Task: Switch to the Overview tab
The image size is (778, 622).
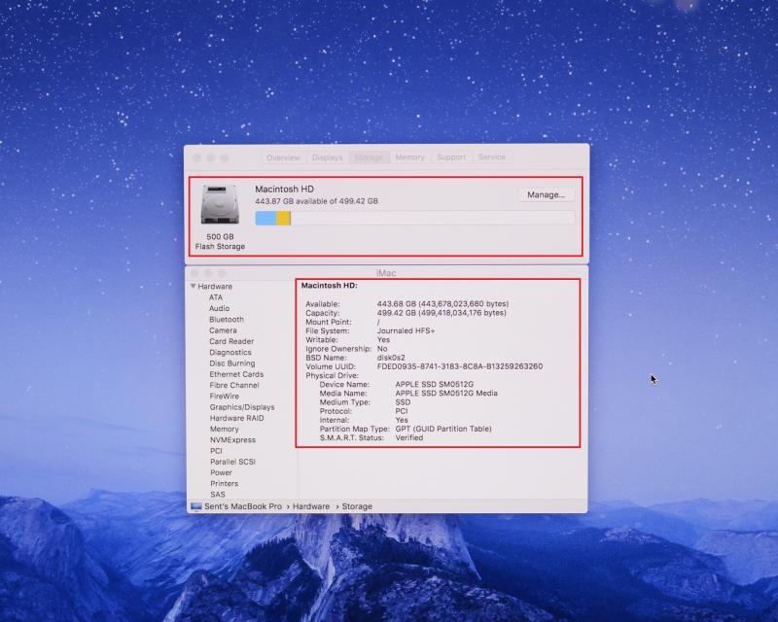Action: pos(283,157)
